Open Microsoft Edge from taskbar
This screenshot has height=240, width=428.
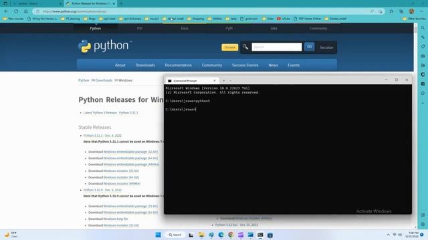tap(221, 235)
